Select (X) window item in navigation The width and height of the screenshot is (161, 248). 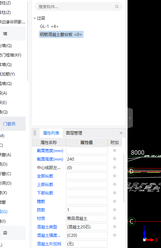tap(3, 193)
